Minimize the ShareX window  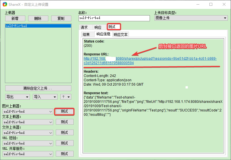(x=198, y=4)
